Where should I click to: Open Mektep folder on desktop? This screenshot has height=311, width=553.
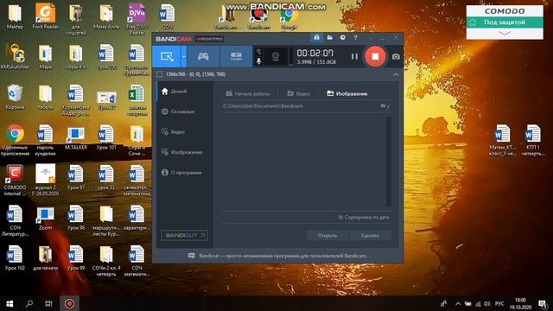15,16
